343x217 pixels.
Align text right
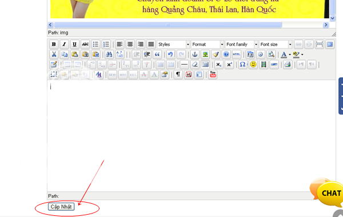click(141, 44)
